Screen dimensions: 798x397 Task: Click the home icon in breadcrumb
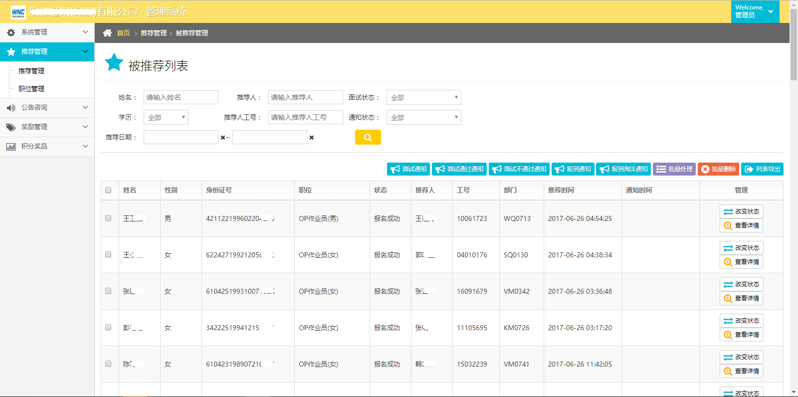[107, 33]
